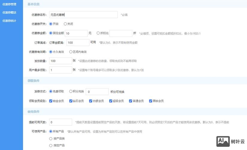247x150 pixels.
Task: Click the 用户最多领取 input field
Action: tap(61, 70)
